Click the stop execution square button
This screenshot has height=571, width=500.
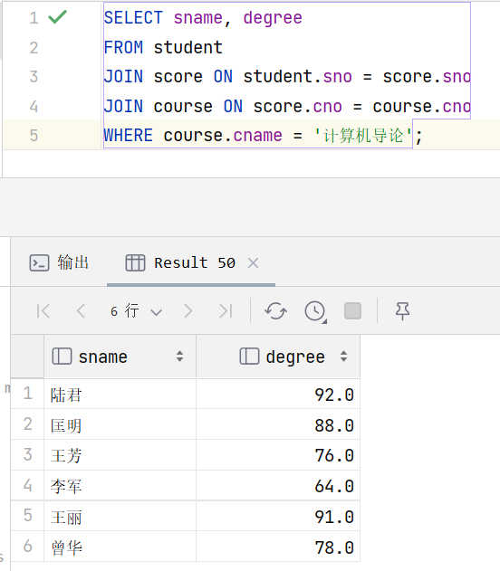click(352, 311)
